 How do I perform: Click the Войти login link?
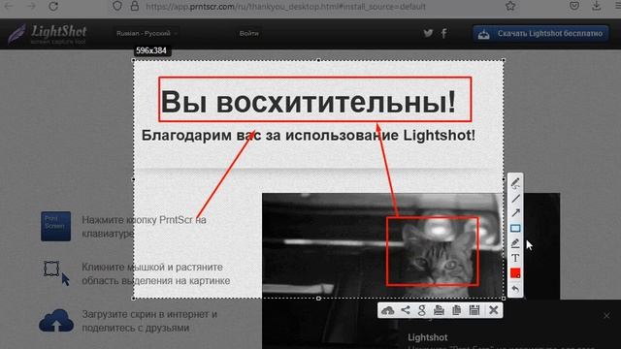(x=248, y=33)
